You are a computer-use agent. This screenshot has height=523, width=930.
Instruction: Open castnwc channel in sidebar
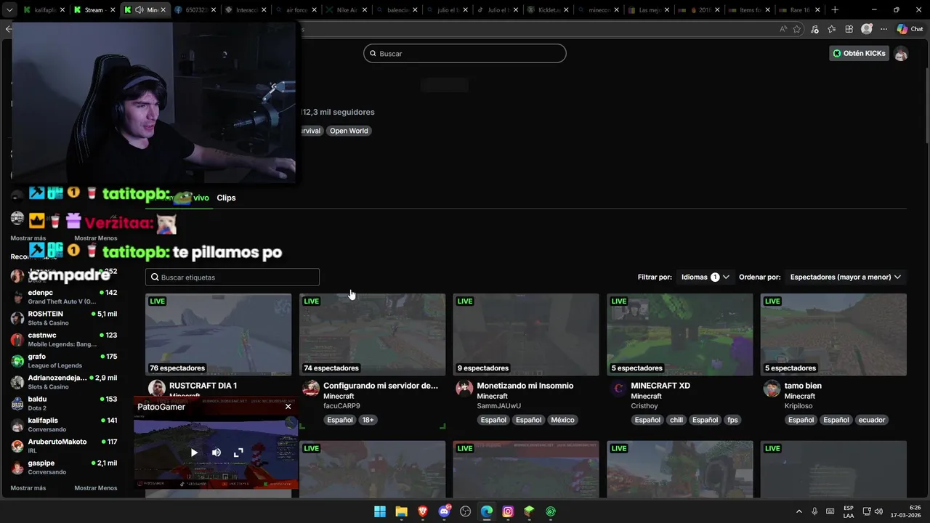tap(63, 339)
